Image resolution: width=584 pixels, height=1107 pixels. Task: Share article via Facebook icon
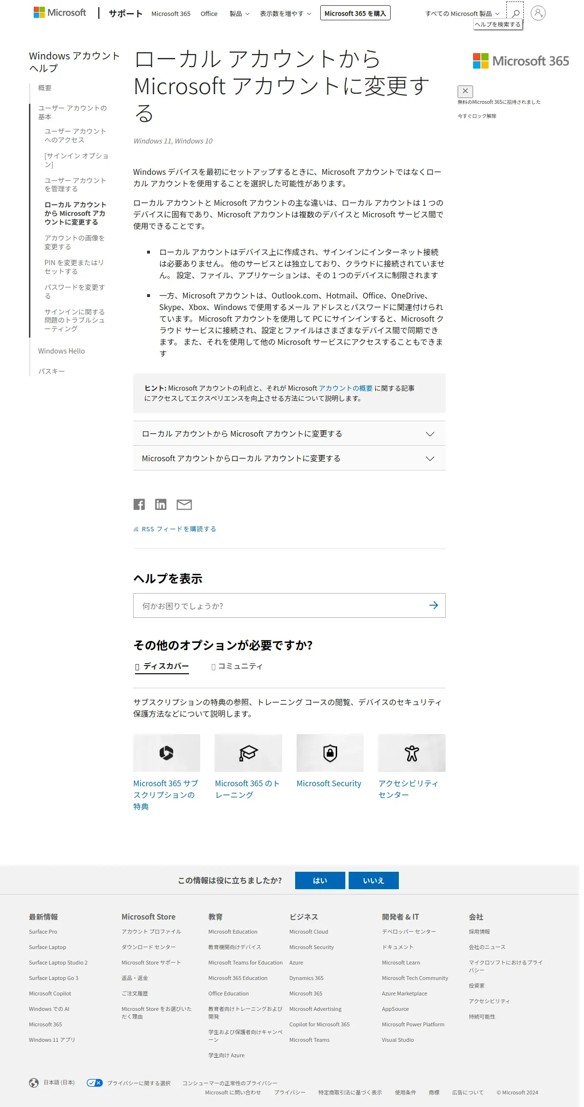[139, 504]
